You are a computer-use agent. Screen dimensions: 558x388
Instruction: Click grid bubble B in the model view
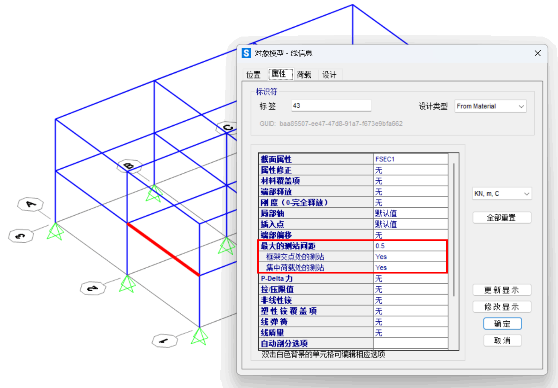(129, 165)
